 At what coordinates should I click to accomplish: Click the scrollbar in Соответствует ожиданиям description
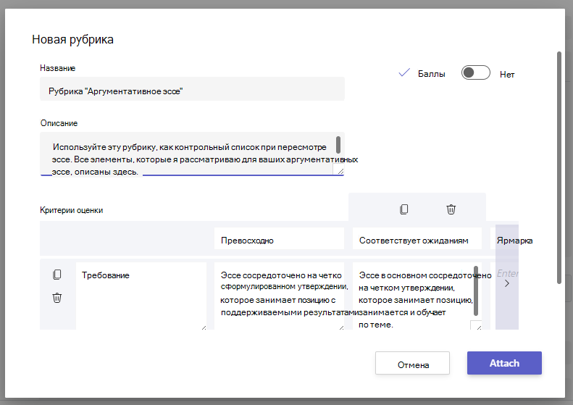[476, 291]
